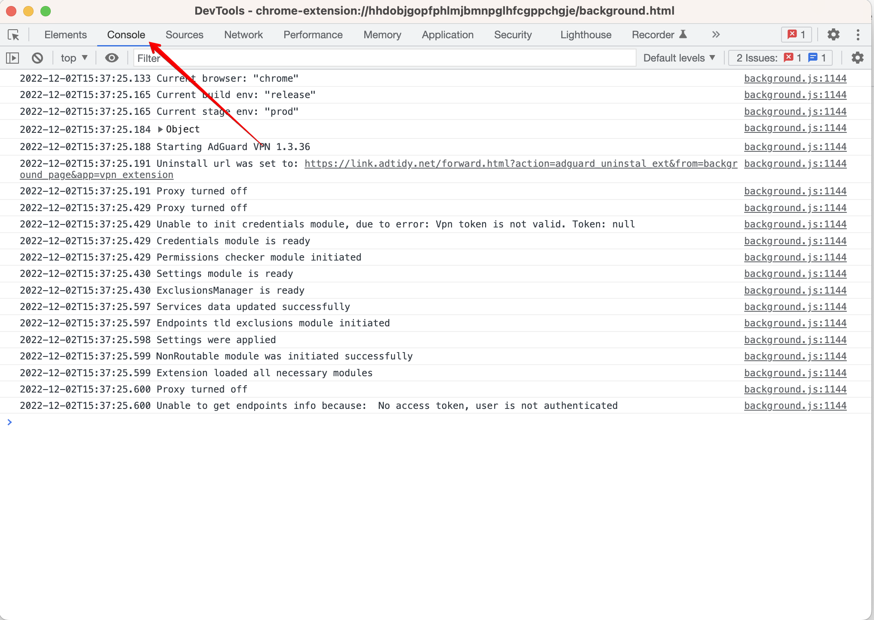Click the clear console button icon
This screenshot has width=874, height=620.
point(38,58)
